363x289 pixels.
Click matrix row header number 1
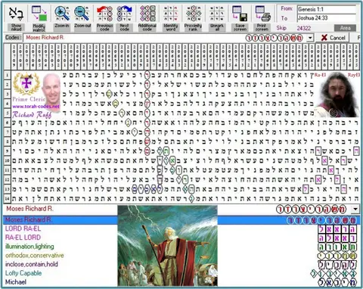click(7, 75)
